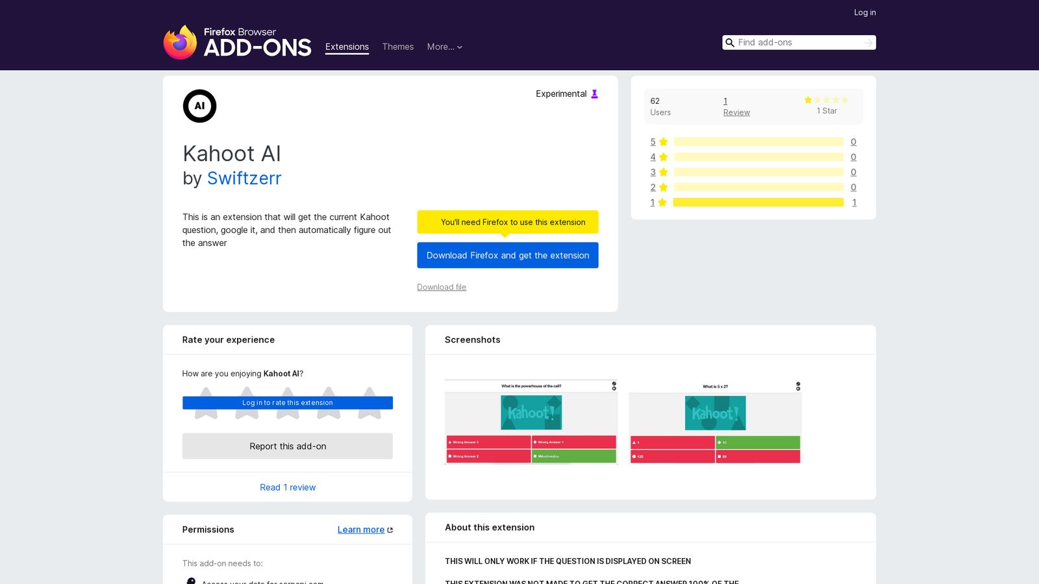Click the 2-star rating bar
1039x584 pixels.
(758, 188)
